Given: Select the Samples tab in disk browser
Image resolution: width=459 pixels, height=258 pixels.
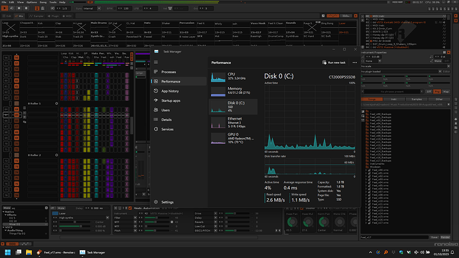Looking at the screenshot, I should tap(416, 99).
